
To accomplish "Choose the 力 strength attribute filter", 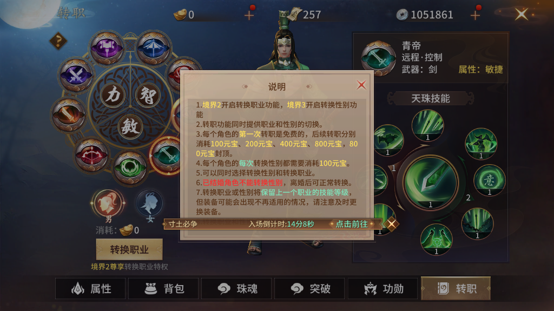I will 114,94.
